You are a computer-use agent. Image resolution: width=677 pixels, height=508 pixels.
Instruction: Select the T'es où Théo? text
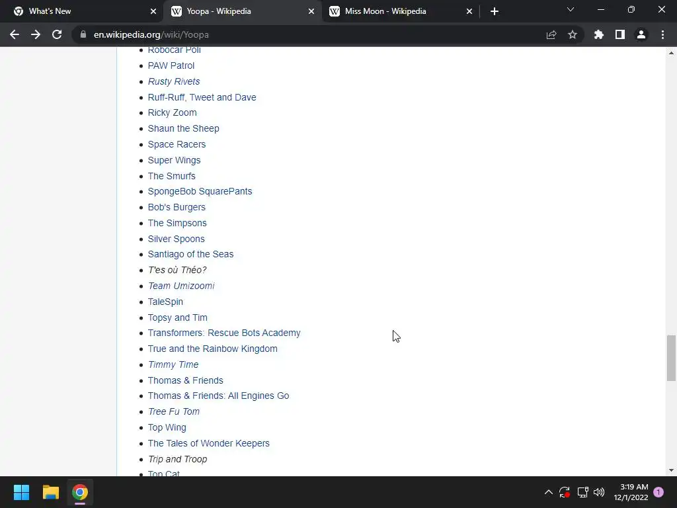pos(177,270)
